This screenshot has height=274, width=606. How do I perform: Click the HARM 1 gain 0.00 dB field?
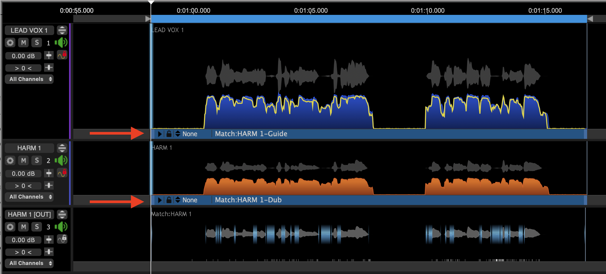(23, 174)
